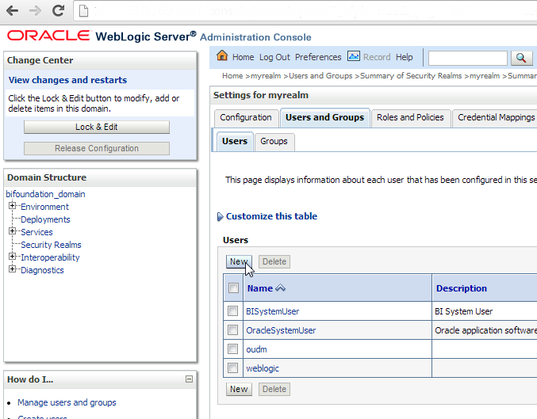Open the bifoundation_domain tree root

point(45,194)
